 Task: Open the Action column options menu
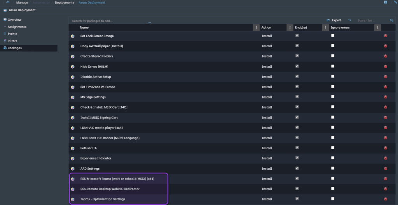tap(290, 28)
